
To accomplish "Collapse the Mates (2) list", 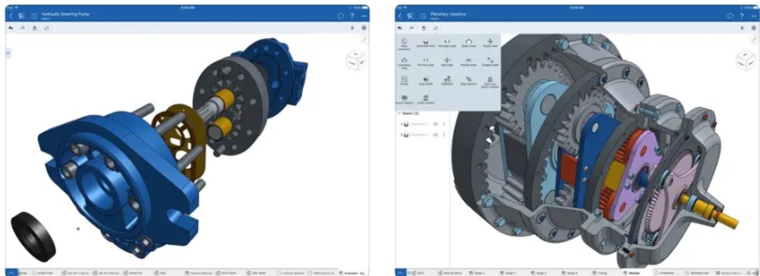I will [x=399, y=113].
